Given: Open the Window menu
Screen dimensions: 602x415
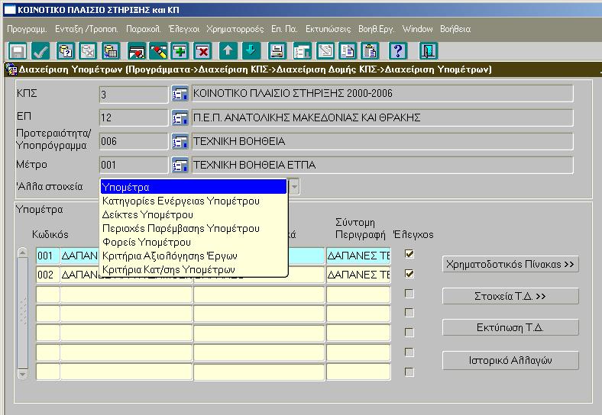Looking at the screenshot, I should point(417,29).
